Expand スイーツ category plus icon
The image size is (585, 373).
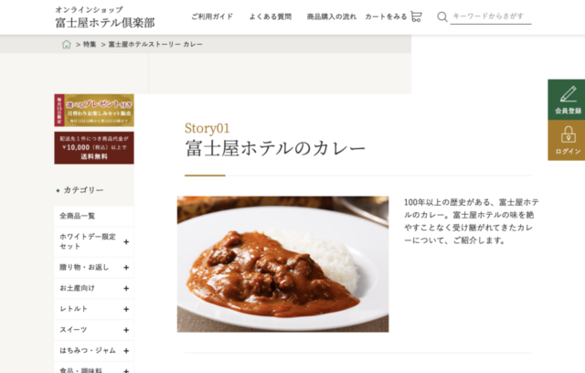point(126,330)
